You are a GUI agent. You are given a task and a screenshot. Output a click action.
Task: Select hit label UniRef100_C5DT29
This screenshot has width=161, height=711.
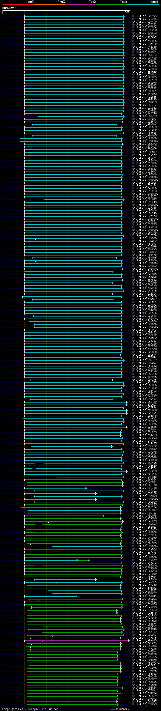(x=144, y=402)
